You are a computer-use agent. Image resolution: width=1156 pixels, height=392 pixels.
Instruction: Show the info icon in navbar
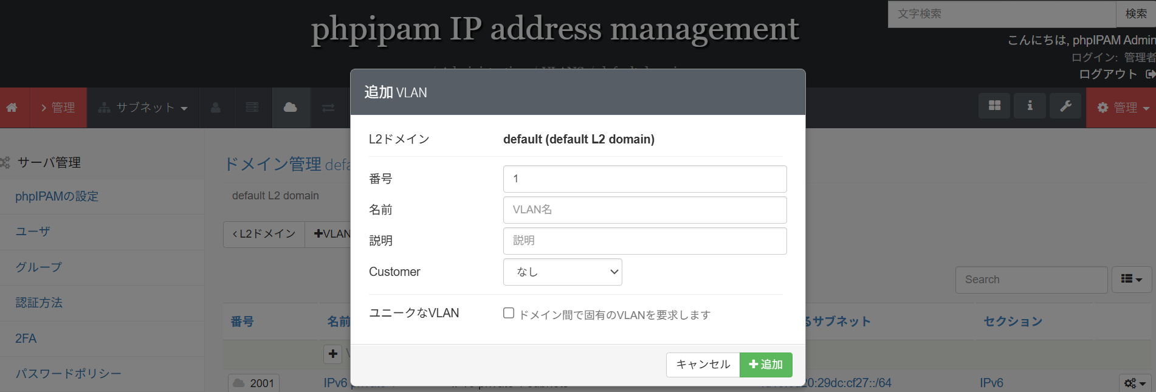pos(1030,106)
